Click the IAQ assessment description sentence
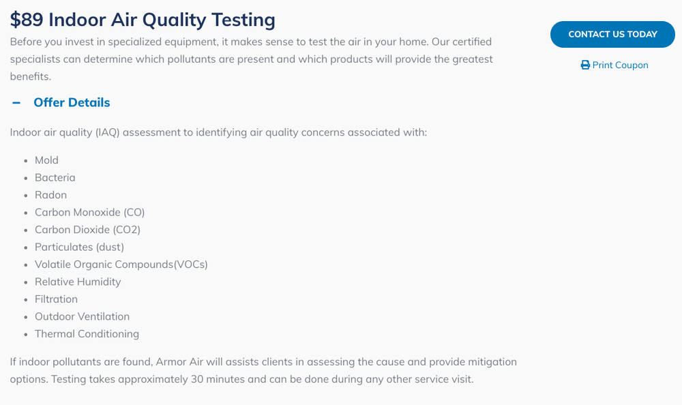This screenshot has height=405, width=682. pos(218,132)
